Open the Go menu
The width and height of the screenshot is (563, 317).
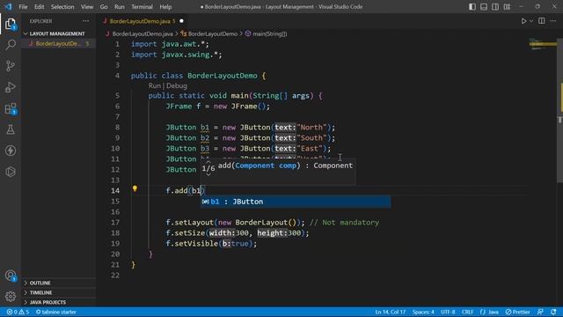click(104, 7)
